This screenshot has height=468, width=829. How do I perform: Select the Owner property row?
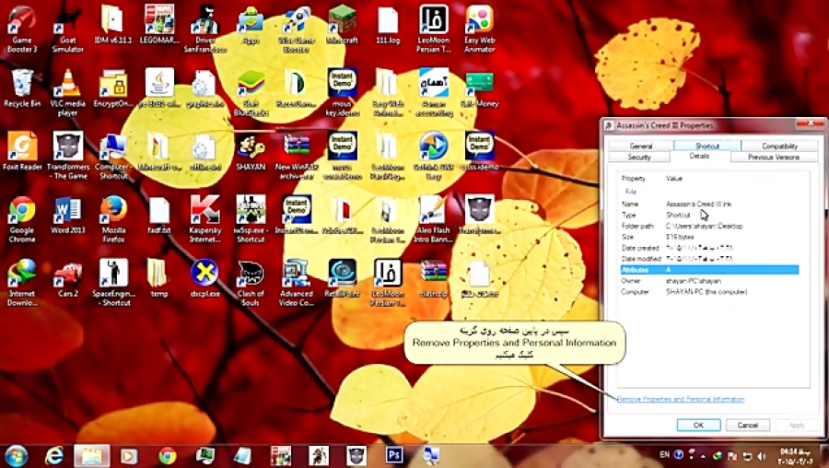(709, 281)
